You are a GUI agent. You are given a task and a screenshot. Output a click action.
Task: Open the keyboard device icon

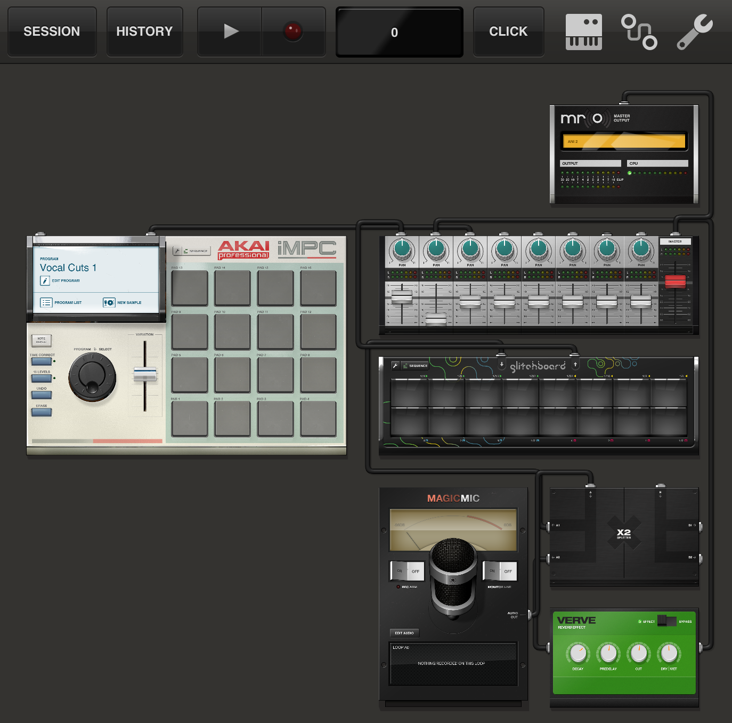coord(584,32)
